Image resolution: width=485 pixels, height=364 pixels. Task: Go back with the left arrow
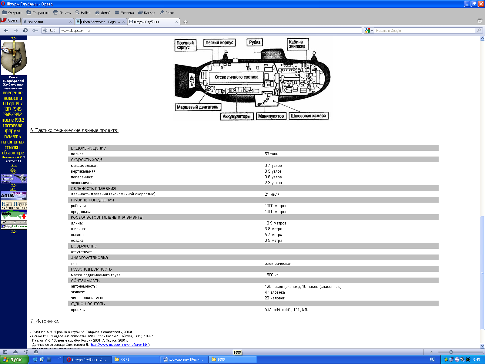click(6, 30)
